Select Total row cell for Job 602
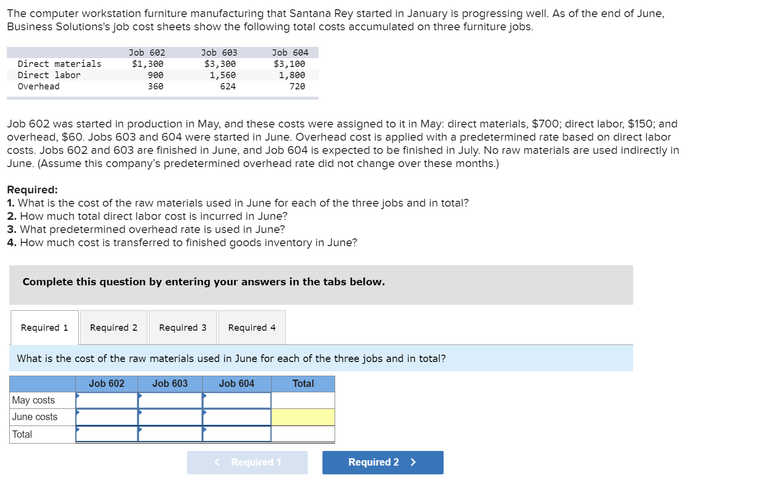This screenshot has width=768, height=490. tap(107, 434)
